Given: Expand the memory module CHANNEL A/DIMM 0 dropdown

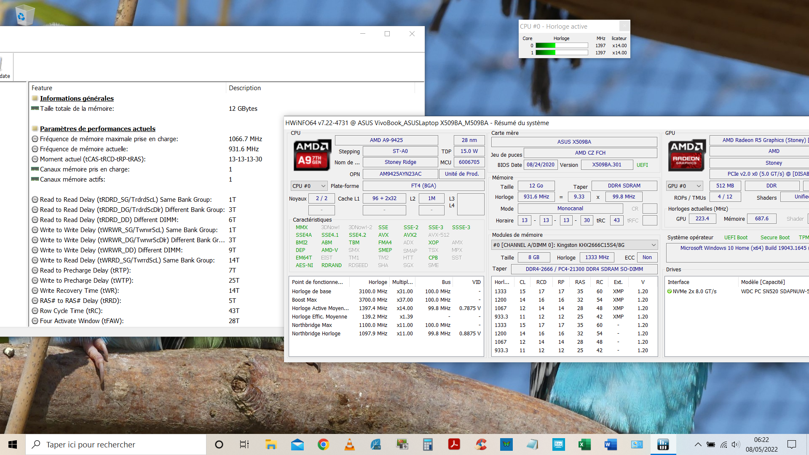Looking at the screenshot, I should [x=574, y=245].
